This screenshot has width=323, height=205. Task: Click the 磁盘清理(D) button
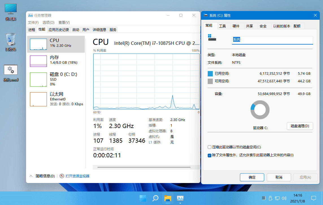coord(300,126)
